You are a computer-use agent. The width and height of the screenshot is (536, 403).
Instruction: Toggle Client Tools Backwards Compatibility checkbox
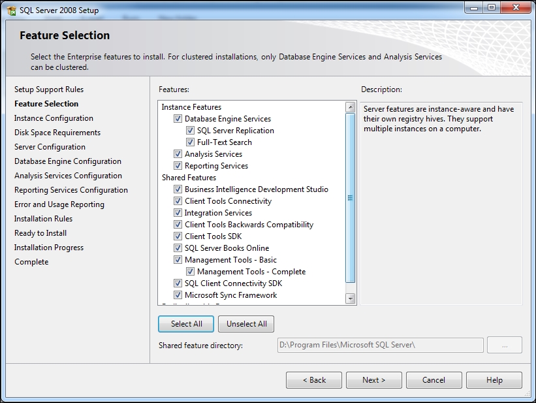pos(178,225)
